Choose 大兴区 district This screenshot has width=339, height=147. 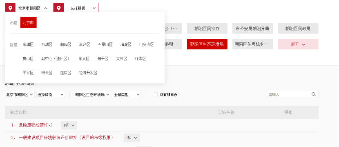[x=122, y=58]
